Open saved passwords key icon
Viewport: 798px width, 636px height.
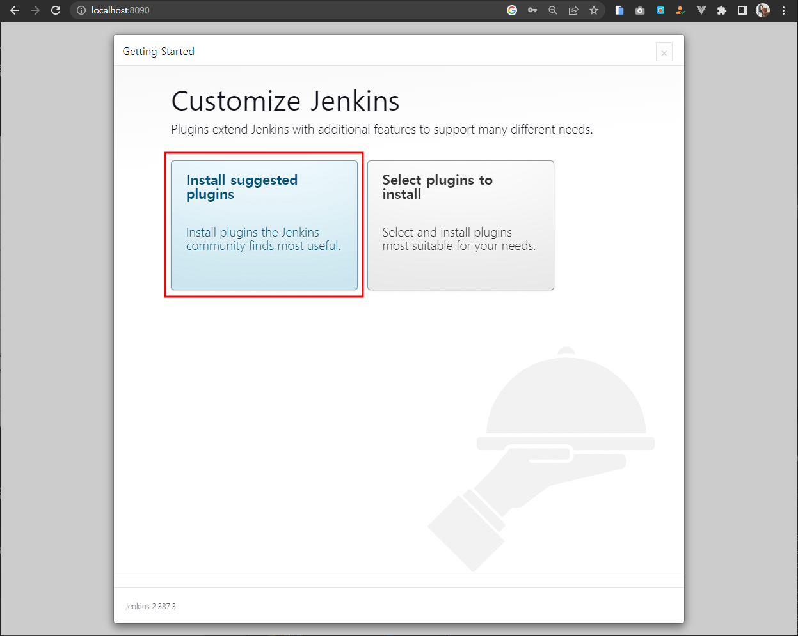click(x=532, y=10)
